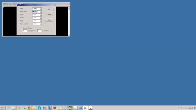Click the Help button
The height and width of the screenshot is (110, 196).
coord(49,20)
